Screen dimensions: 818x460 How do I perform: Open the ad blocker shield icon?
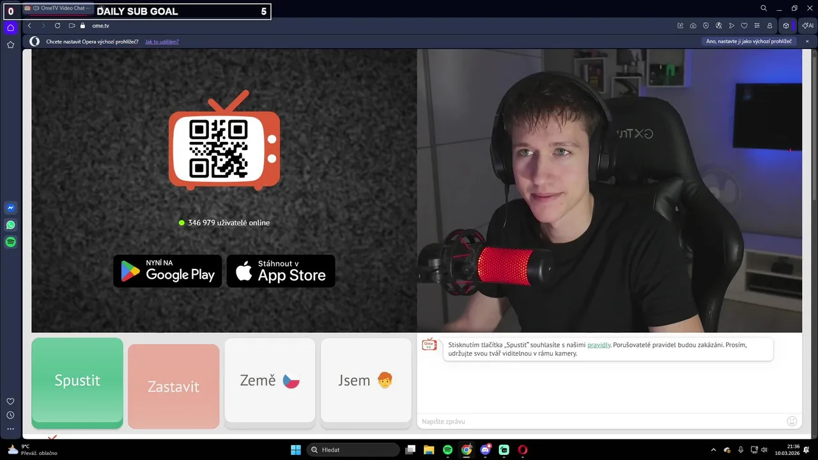click(x=706, y=26)
